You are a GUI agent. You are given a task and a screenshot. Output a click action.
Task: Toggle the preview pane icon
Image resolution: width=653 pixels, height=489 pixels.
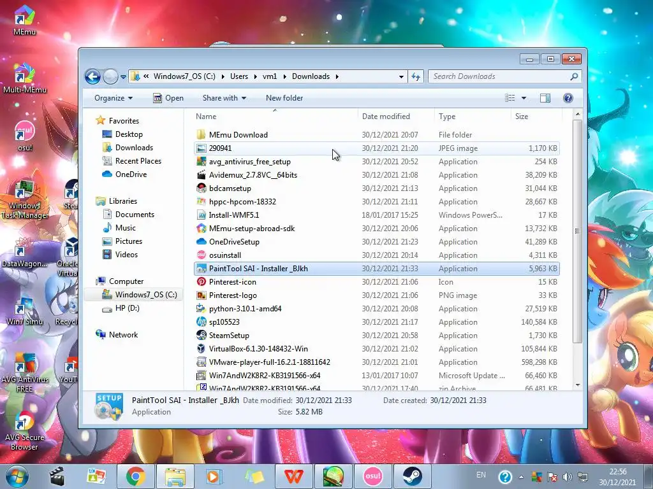pyautogui.click(x=545, y=98)
